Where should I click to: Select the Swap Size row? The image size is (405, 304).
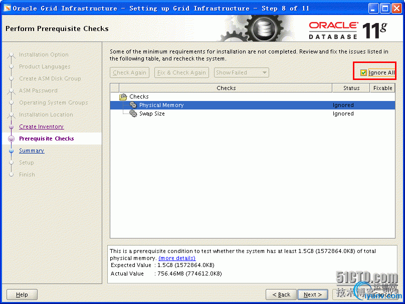coord(253,113)
